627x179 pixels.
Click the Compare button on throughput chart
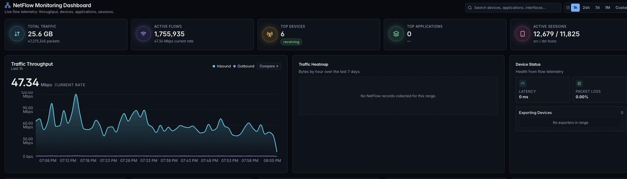pyautogui.click(x=269, y=66)
